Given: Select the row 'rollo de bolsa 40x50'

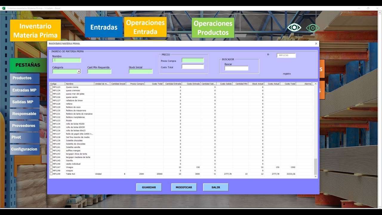Looking at the screenshot, I should tap(181, 124).
